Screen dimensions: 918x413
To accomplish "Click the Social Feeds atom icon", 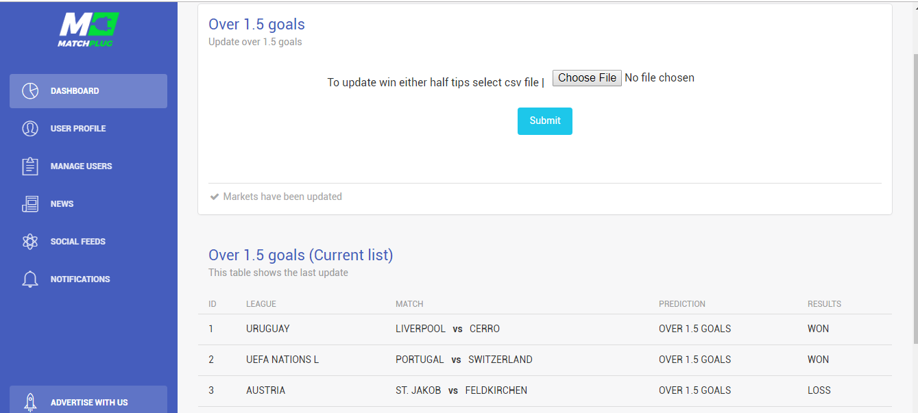I will click(x=30, y=242).
